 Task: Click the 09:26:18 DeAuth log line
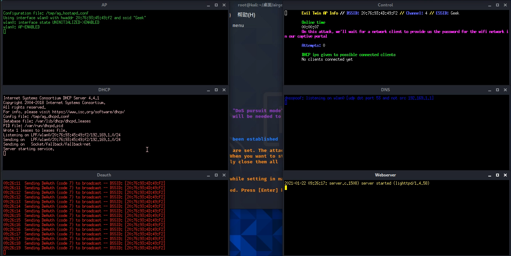[84, 243]
